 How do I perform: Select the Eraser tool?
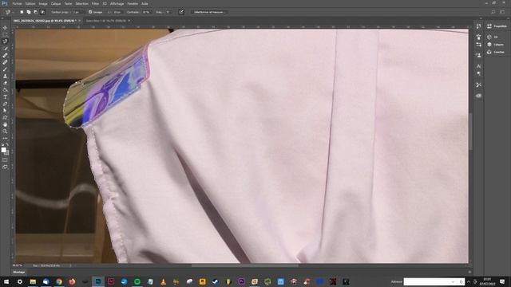coord(5,83)
